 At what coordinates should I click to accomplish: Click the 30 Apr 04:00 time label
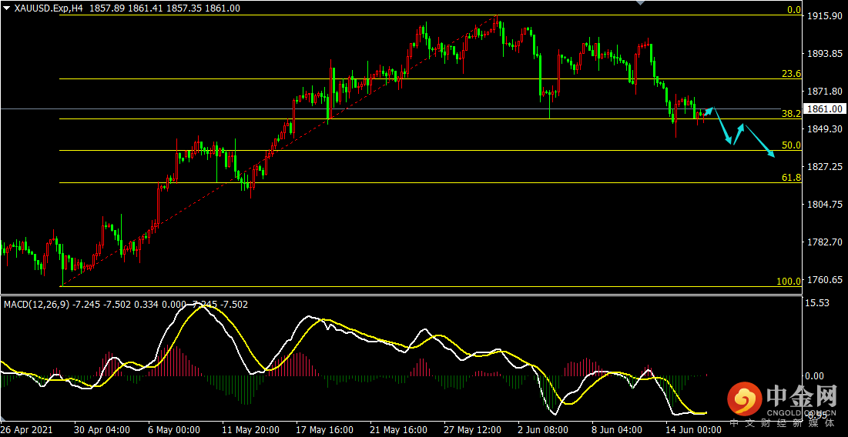[102, 430]
